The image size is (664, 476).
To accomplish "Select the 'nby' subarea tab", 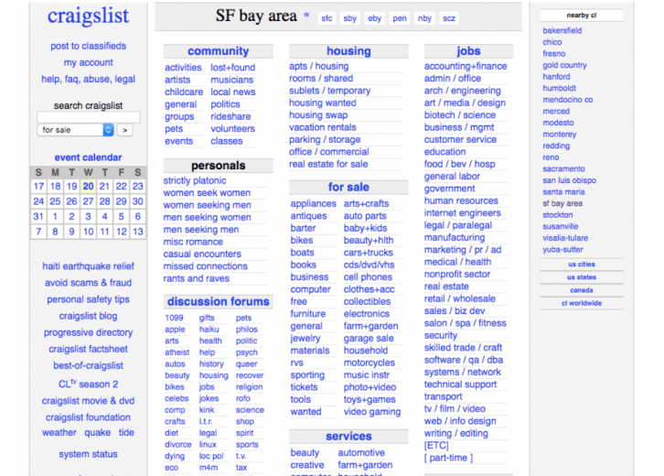I will [424, 18].
